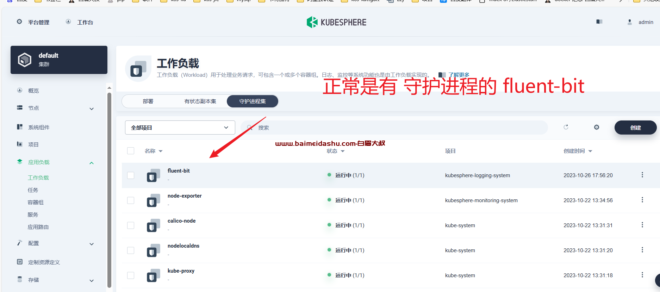
Task: Click the admin username text
Action: tap(646, 22)
